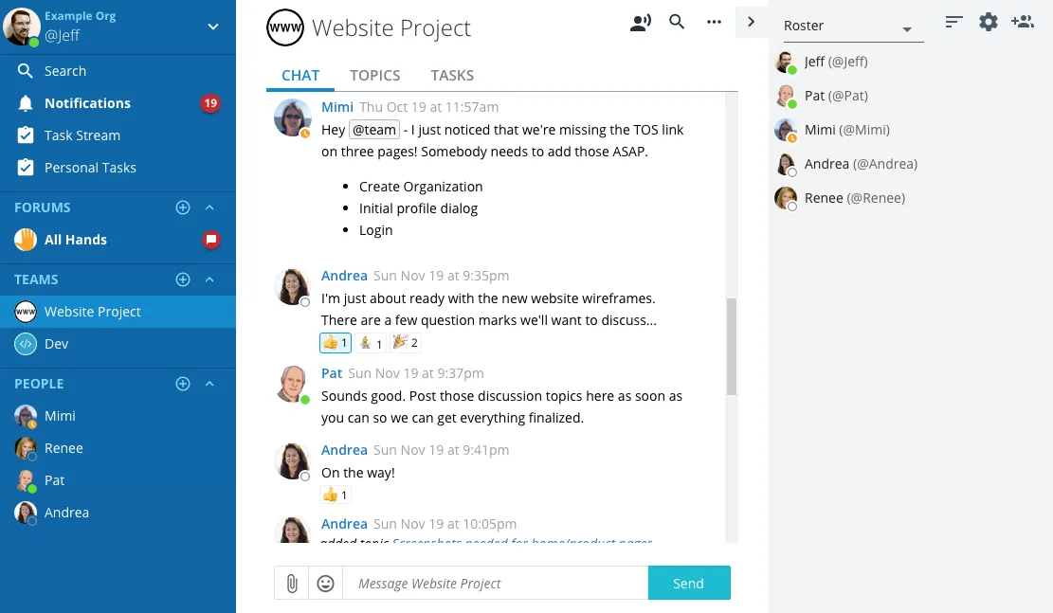Image resolution: width=1053 pixels, height=613 pixels.
Task: Click the Send button
Action: [x=689, y=583]
